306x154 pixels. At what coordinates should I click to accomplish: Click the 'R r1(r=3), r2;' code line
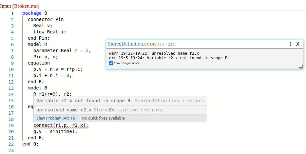[52, 94]
